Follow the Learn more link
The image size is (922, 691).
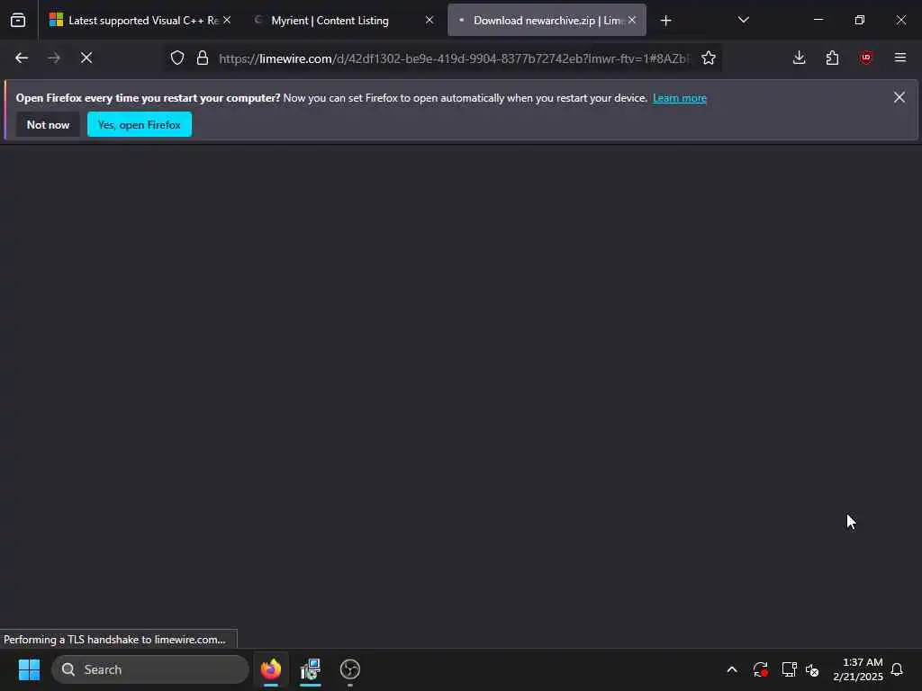pyautogui.click(x=679, y=98)
